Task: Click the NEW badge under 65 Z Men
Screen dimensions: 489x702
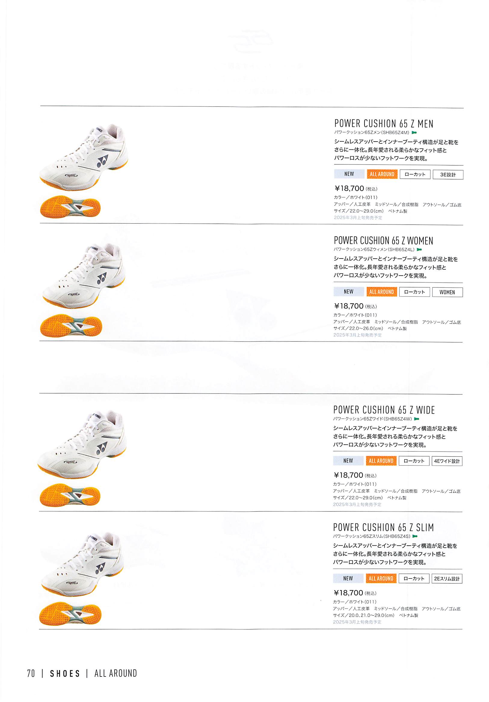Action: (x=349, y=174)
